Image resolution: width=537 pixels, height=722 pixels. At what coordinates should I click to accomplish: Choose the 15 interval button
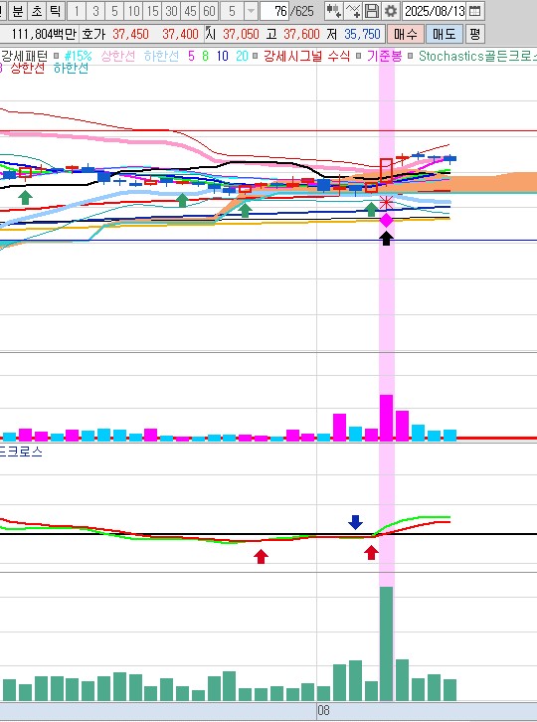[152, 11]
